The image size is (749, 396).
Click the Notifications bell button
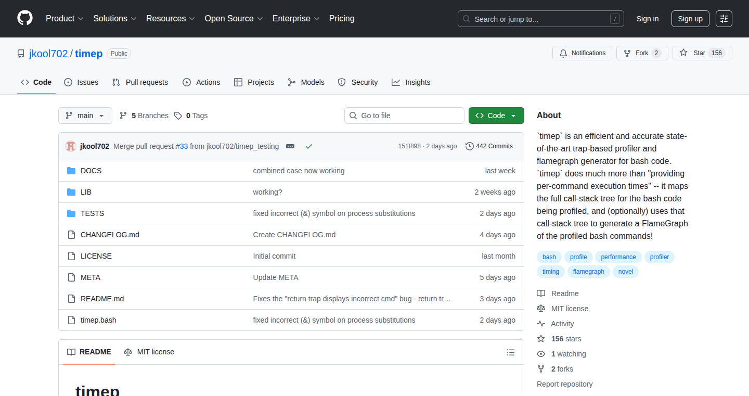(582, 53)
